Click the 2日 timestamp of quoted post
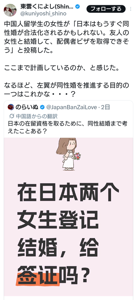Viewport: 137px width, 300px height. 106,107
